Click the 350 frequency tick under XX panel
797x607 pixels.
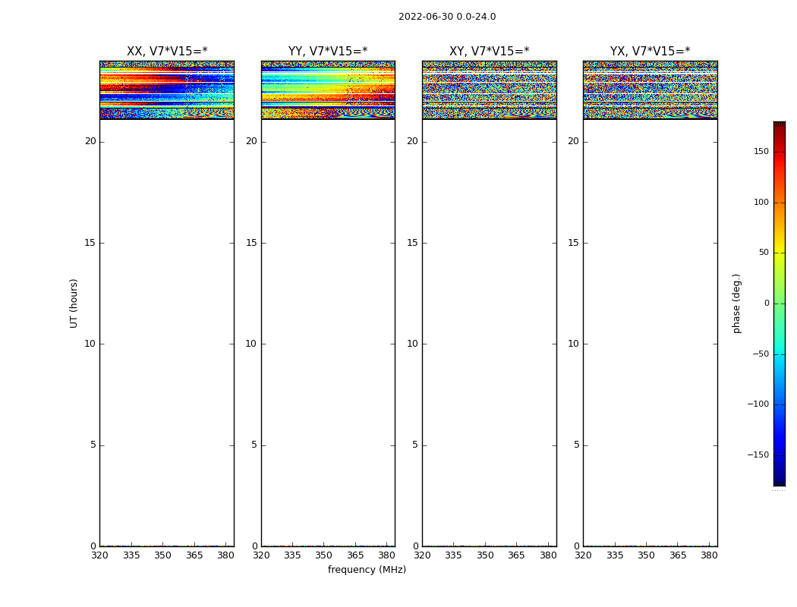162,555
